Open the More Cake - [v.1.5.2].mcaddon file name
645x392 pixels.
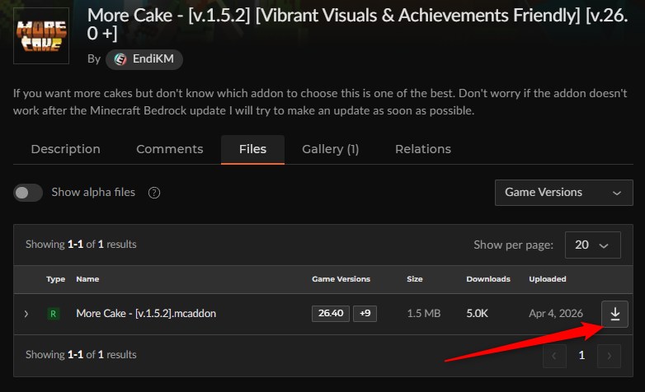(x=146, y=314)
